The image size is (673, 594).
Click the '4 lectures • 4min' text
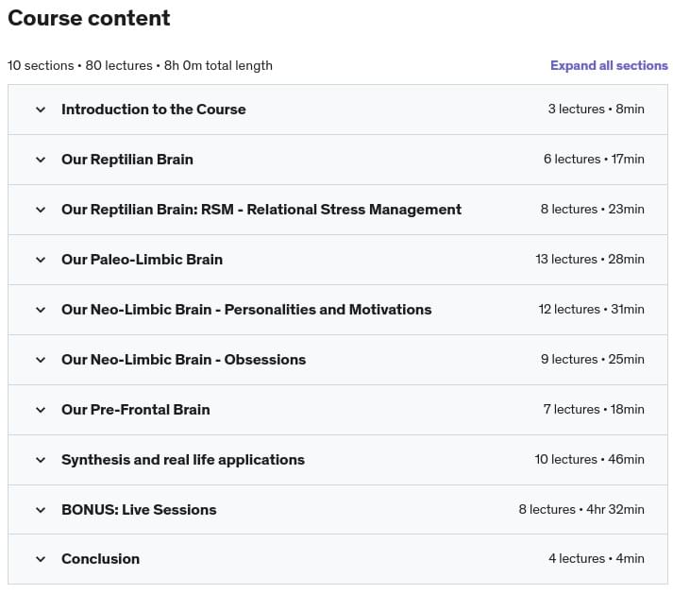pyautogui.click(x=597, y=559)
